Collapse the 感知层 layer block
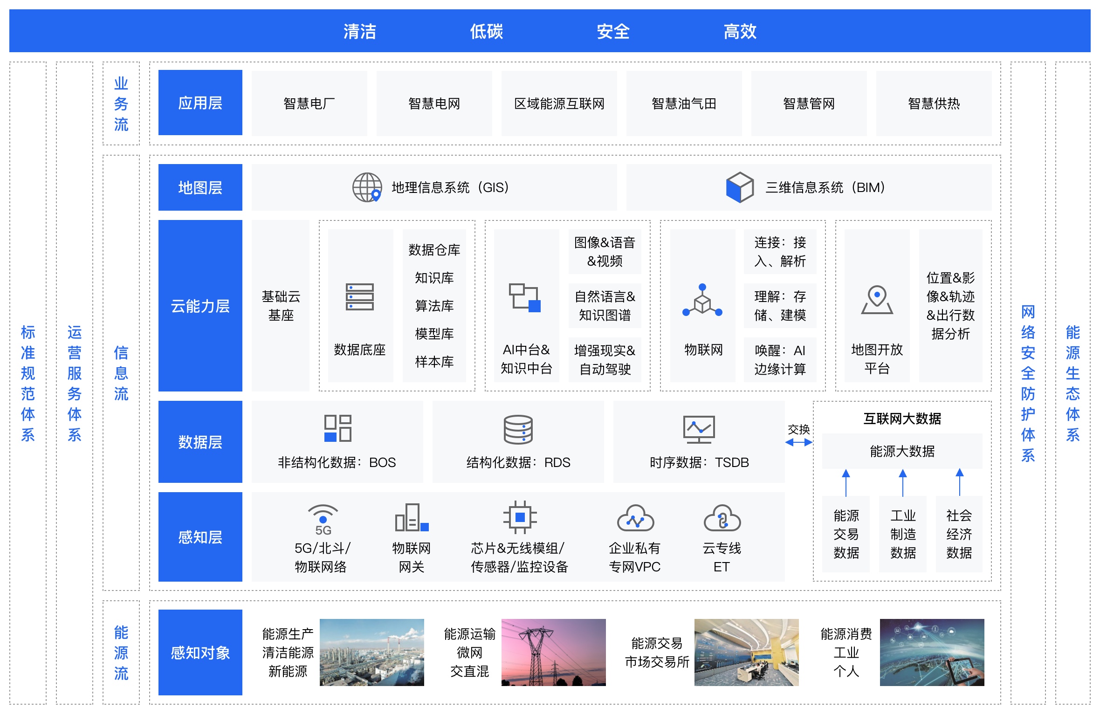The width and height of the screenshot is (1100, 714). click(x=200, y=537)
